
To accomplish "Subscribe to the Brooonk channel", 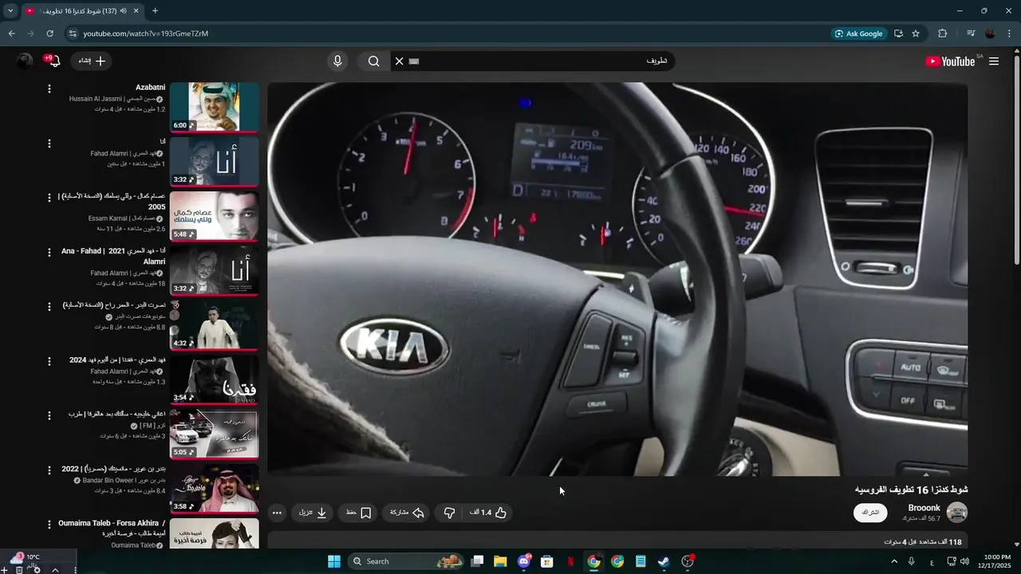I will [870, 513].
